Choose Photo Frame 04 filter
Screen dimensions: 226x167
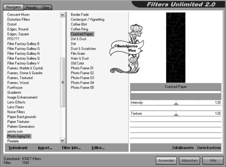click(x=82, y=83)
